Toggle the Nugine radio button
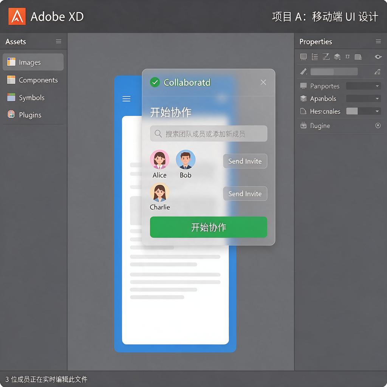Screen dimensions: 387x387 click(x=378, y=125)
